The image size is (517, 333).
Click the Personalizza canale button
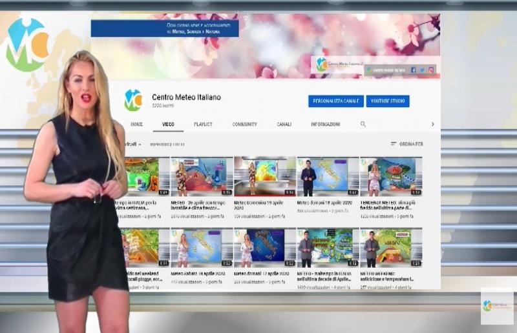336,101
